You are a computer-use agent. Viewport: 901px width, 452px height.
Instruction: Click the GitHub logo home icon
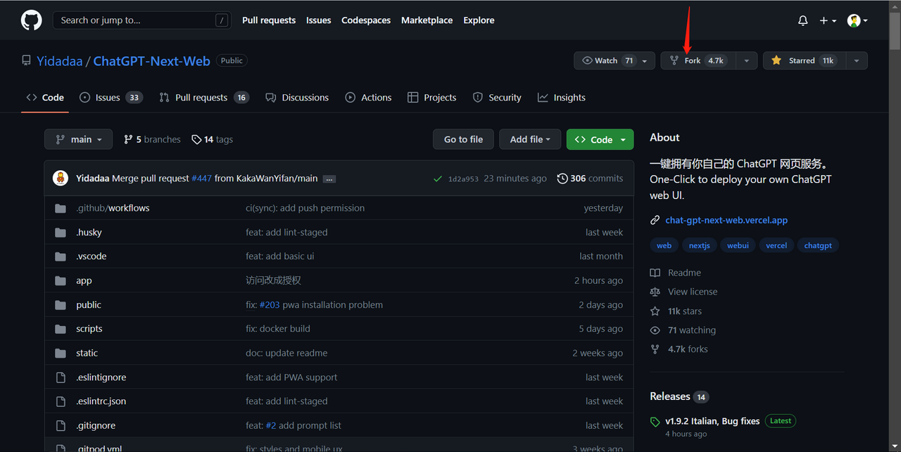[31, 20]
